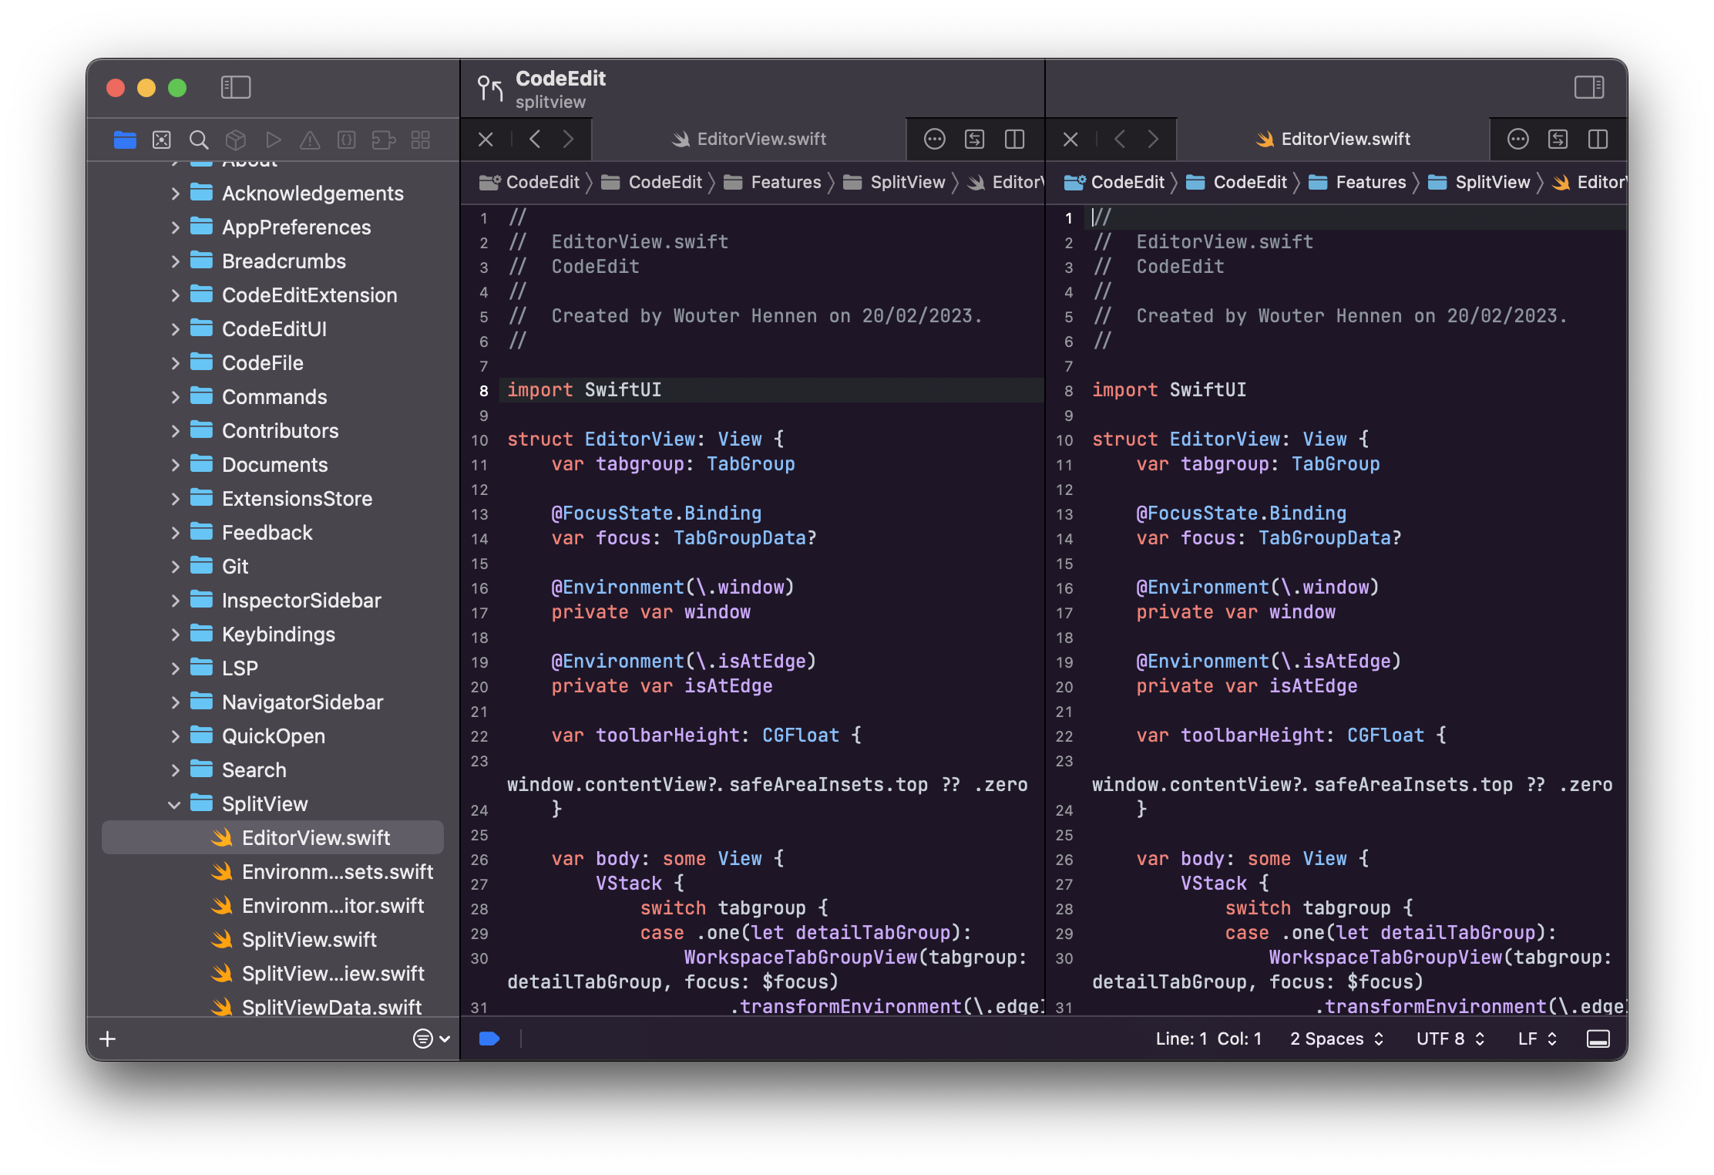Expand the CodeEditExtension folder
Screen dimensions: 1714x1175
[175, 295]
